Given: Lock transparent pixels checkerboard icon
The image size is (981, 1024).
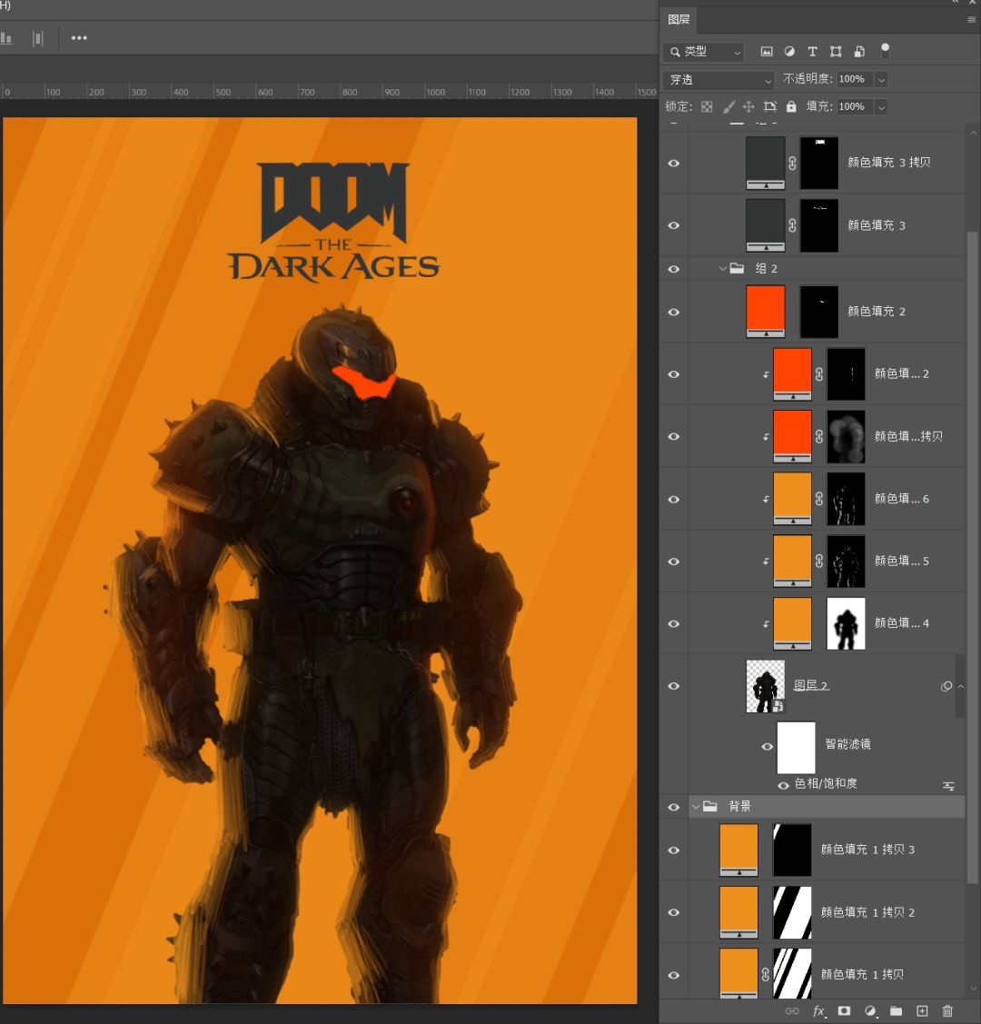Looking at the screenshot, I should pos(707,106).
